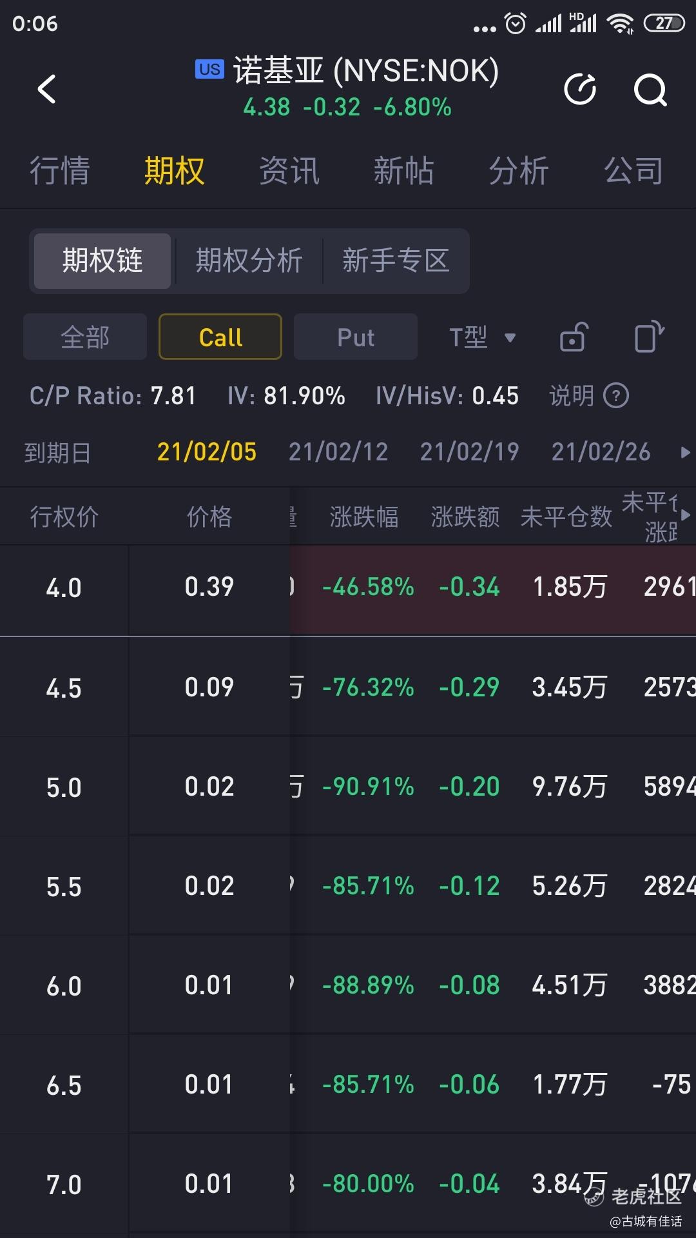
Task: Sort by 涨跌幅 column header
Action: pos(364,516)
